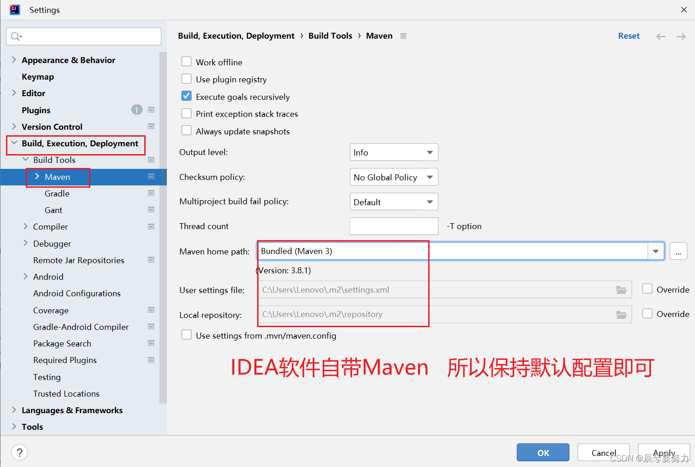Screen dimensions: 695x467
Task: Open the Output level dropdown
Action: tap(394, 152)
